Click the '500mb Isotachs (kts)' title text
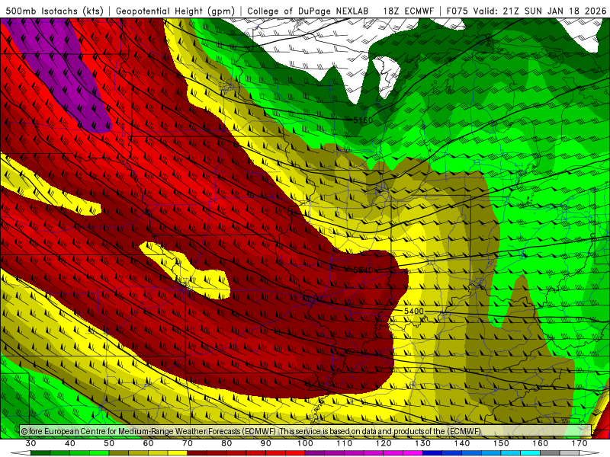 (54, 11)
